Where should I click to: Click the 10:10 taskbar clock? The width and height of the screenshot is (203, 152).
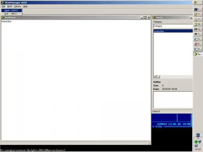198,149
